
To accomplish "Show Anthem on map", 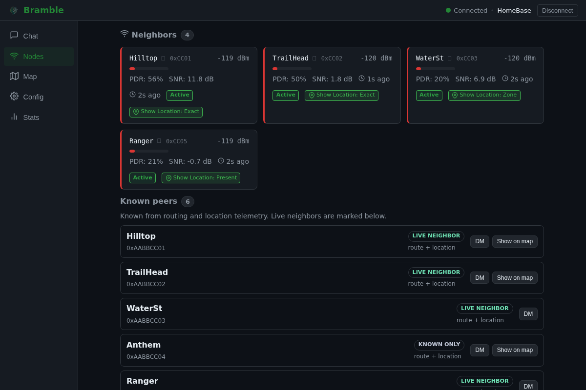I will point(515,350).
